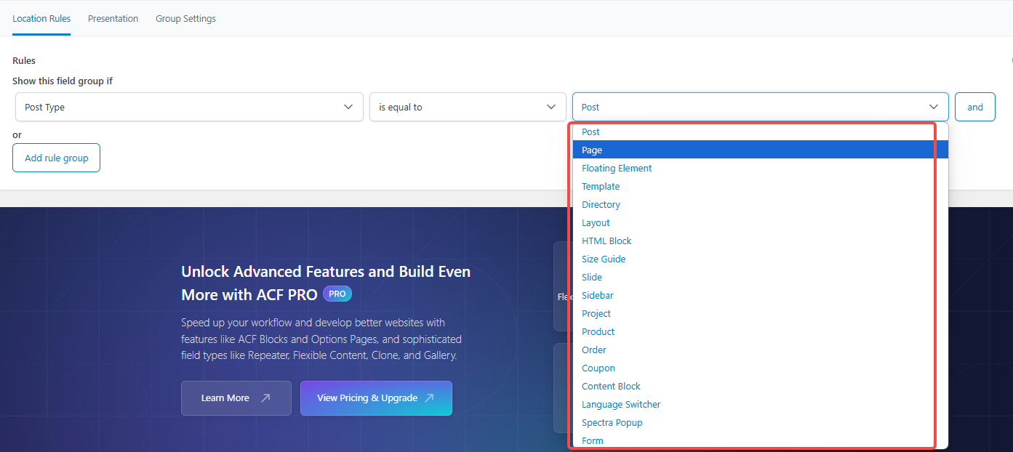Click View Pricing & Upgrade button
The image size is (1013, 452).
coord(376,398)
